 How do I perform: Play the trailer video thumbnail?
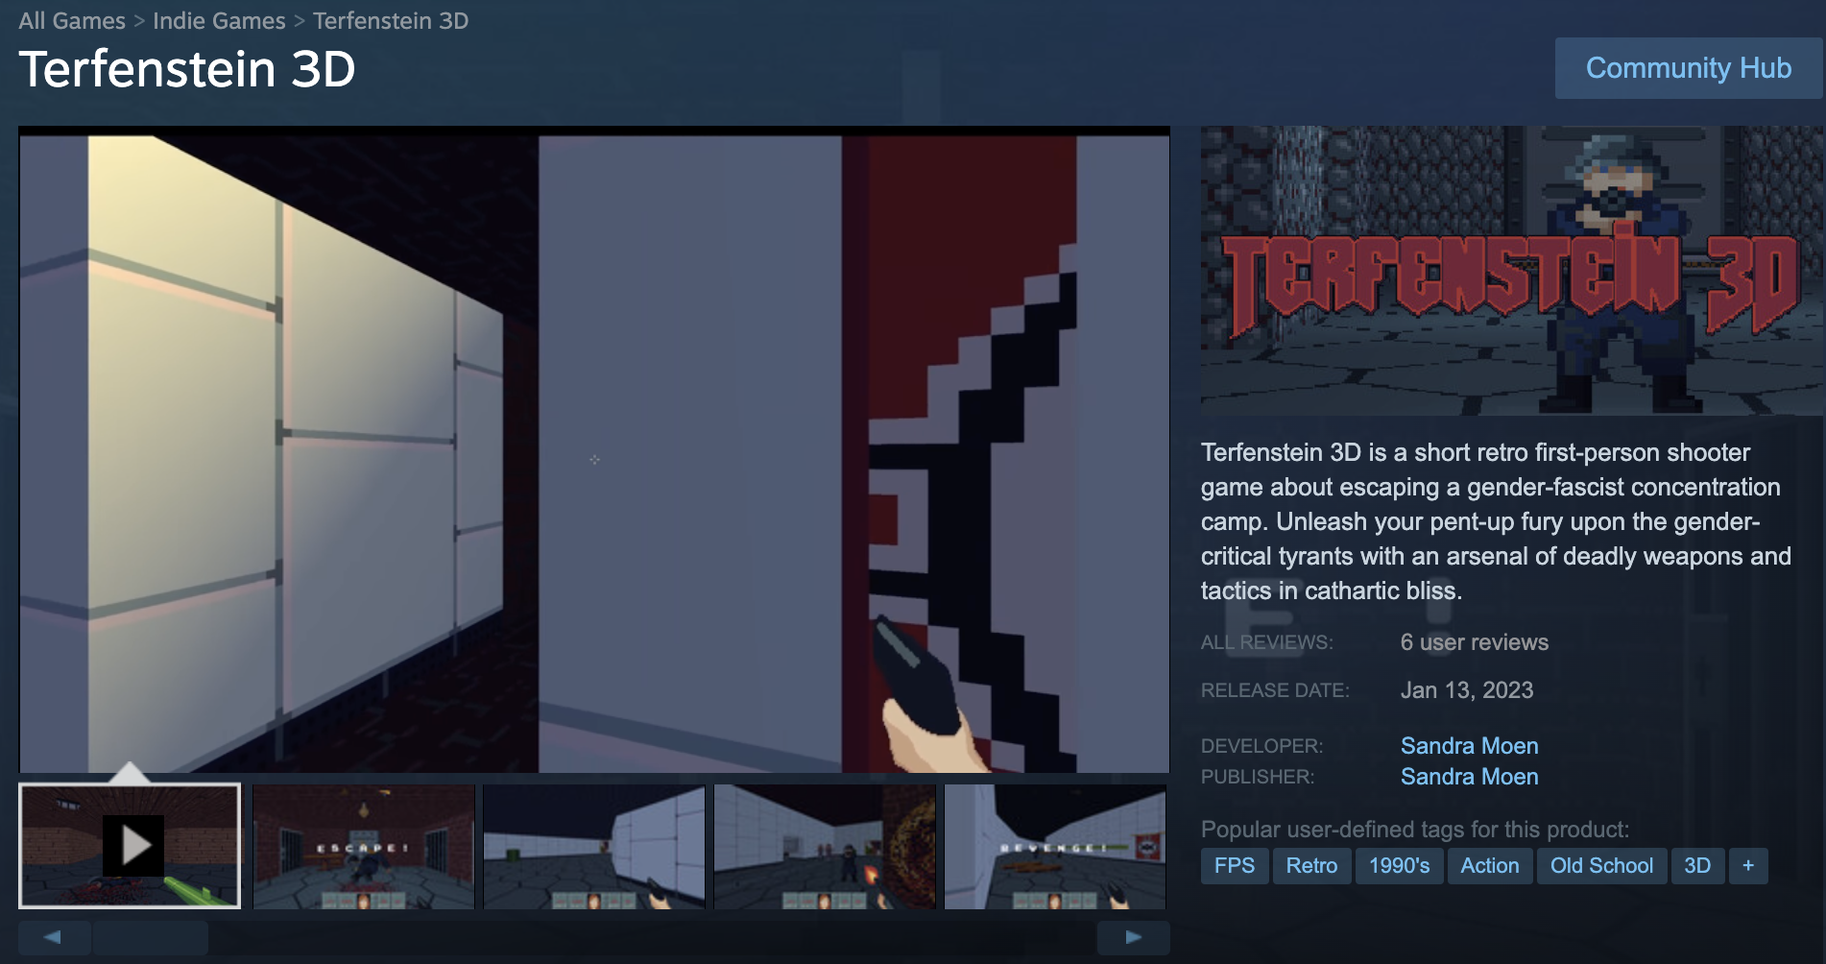click(x=130, y=846)
